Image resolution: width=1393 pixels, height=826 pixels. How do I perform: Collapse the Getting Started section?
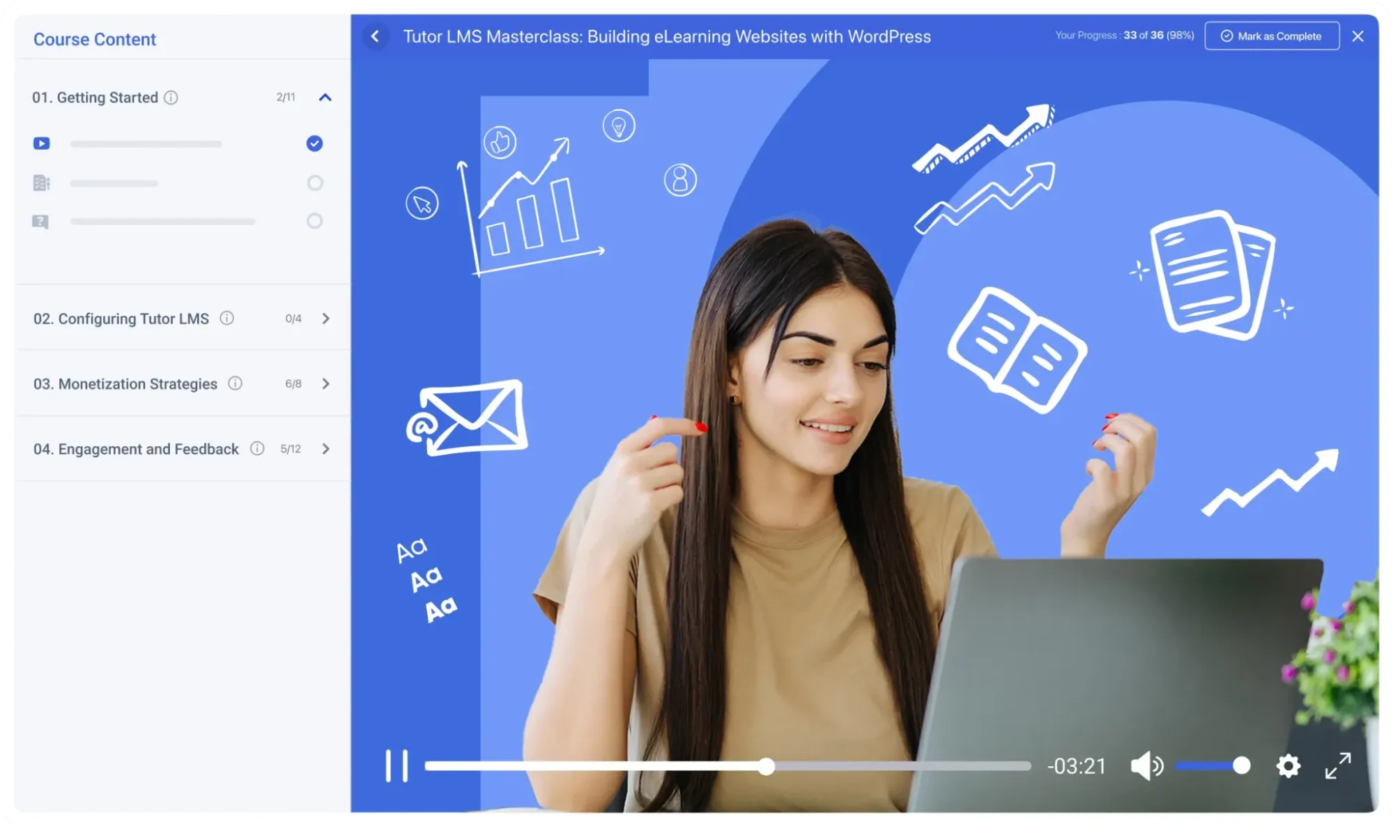click(x=325, y=96)
